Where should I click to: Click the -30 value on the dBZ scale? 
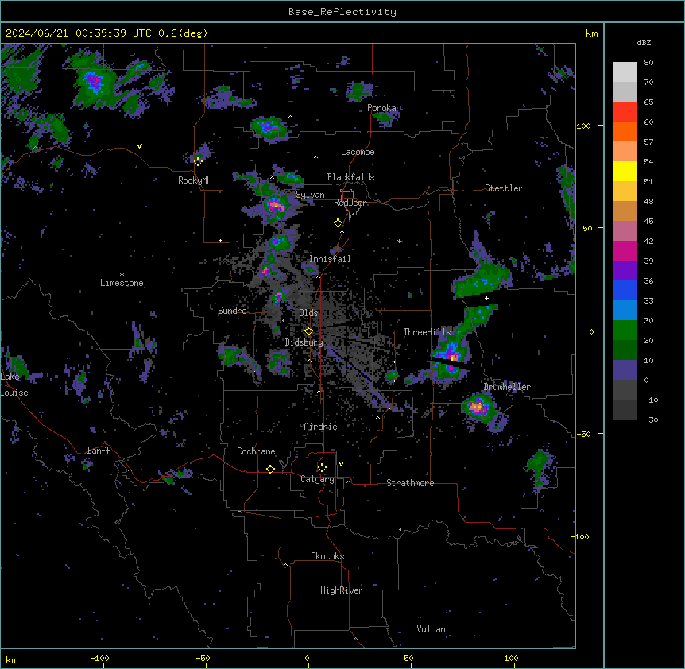[x=651, y=420]
